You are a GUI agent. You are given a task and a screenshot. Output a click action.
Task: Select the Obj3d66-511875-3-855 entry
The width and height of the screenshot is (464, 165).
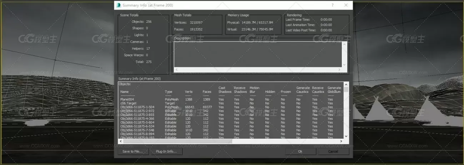(137, 115)
